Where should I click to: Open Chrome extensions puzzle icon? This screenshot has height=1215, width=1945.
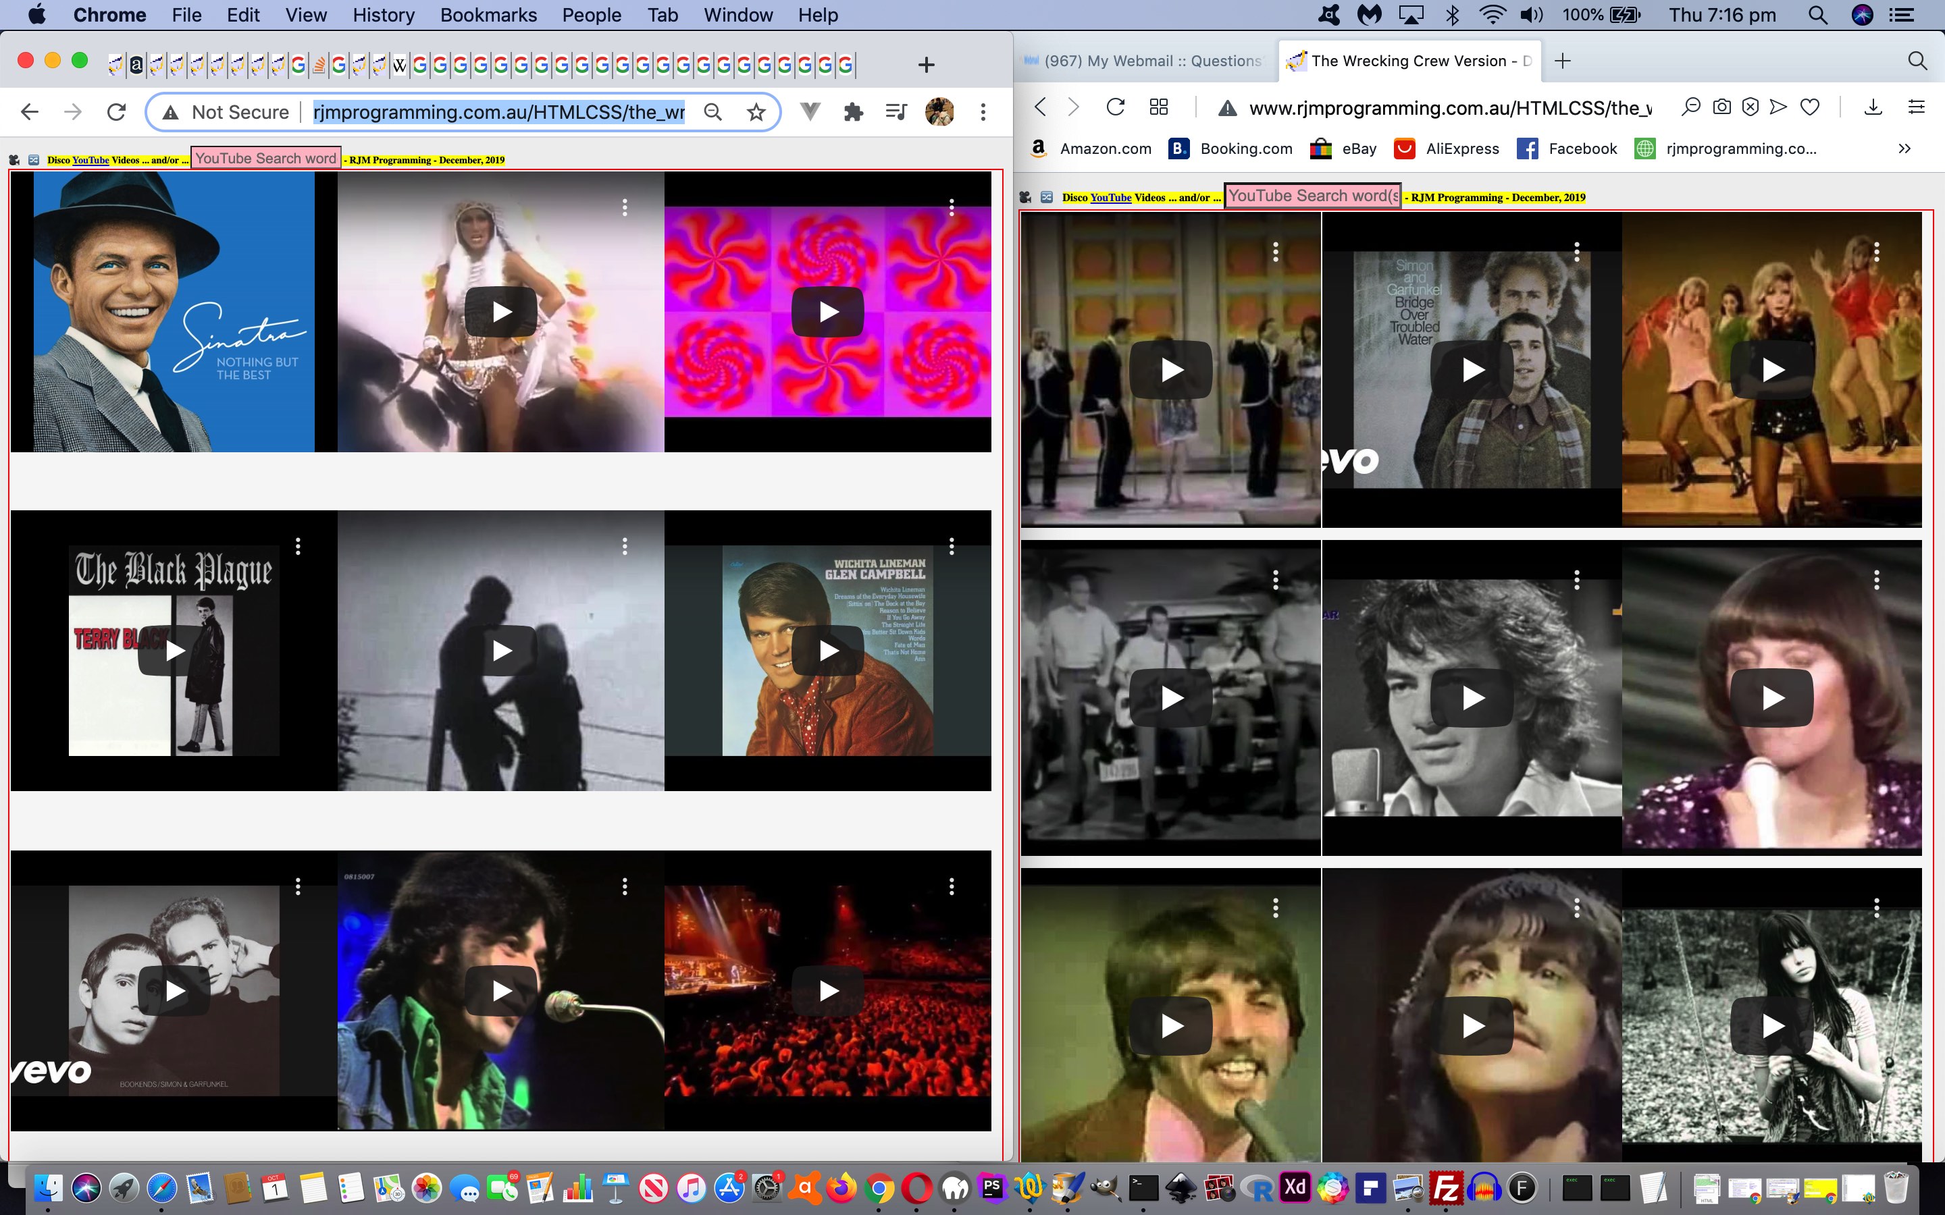[854, 111]
